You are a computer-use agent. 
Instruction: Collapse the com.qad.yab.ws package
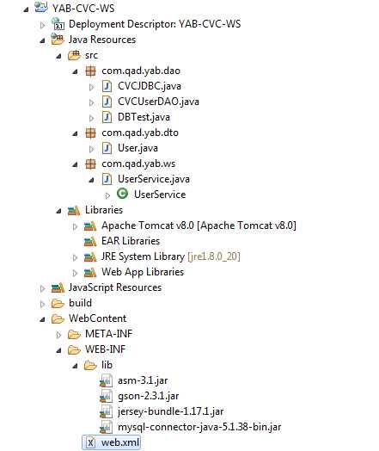(x=76, y=164)
